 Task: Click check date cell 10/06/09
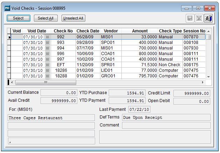pyautogui.click(x=88, y=54)
